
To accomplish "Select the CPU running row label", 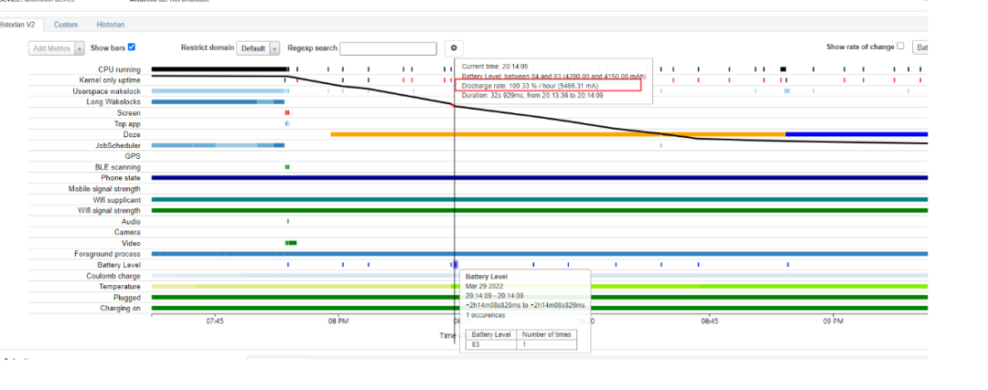I will [119, 69].
